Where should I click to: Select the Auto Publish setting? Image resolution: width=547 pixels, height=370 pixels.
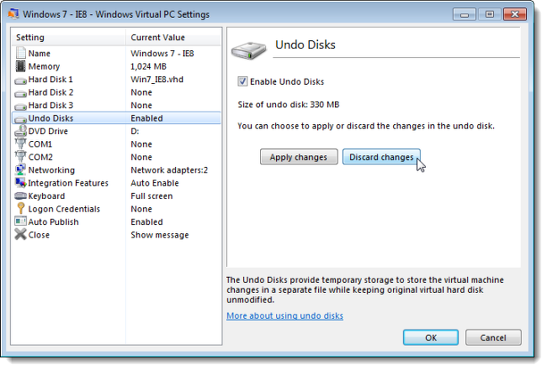pyautogui.click(x=117, y=222)
